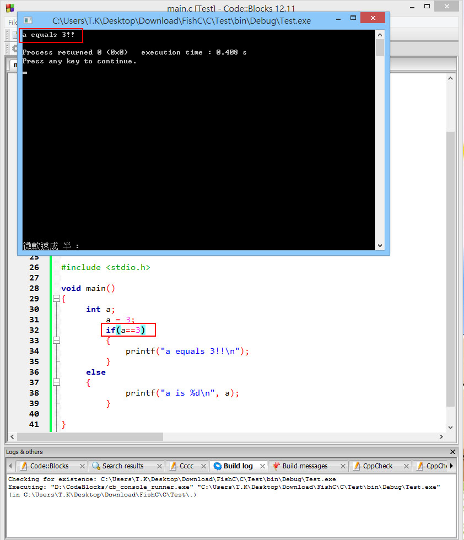This screenshot has height=540, width=464.
Task: Close the Build messages tab
Action: tap(343, 466)
